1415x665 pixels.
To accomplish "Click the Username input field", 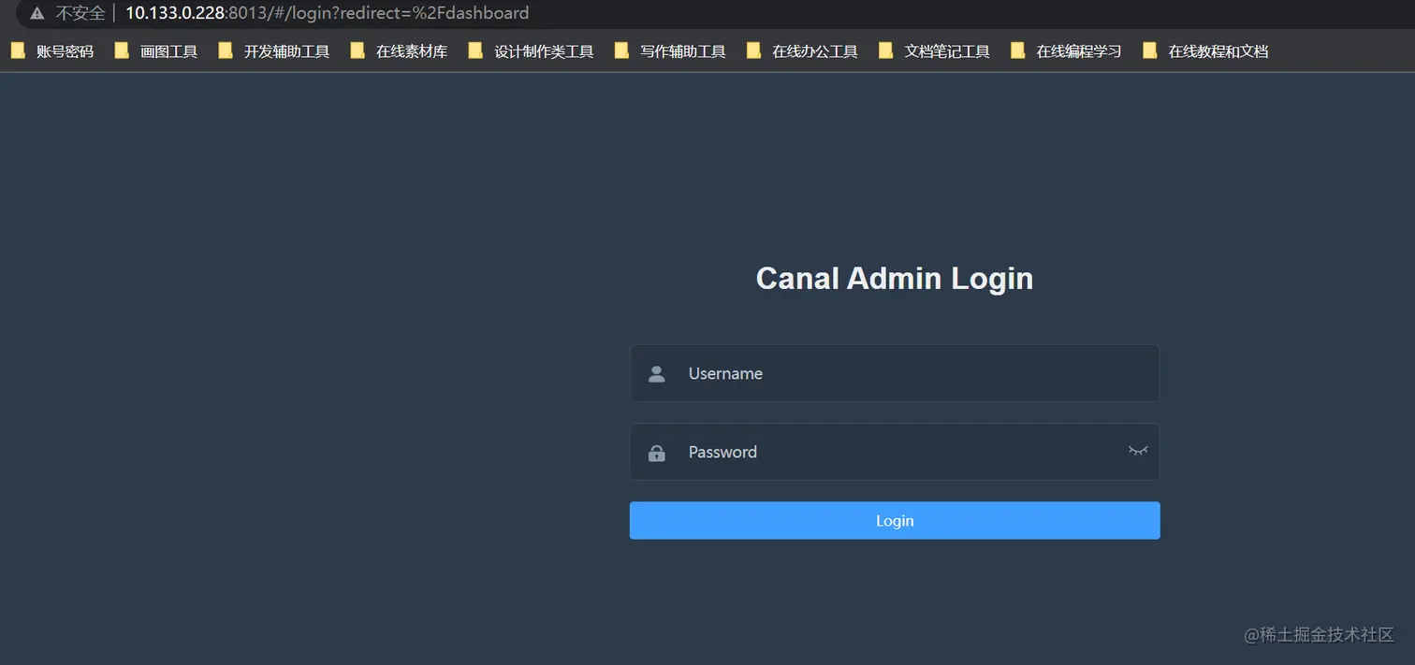I will (894, 373).
